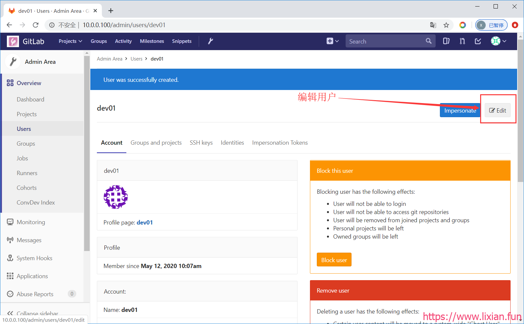Open the dev01 profile page link
Viewport: 524px width, 324px height.
(145, 223)
